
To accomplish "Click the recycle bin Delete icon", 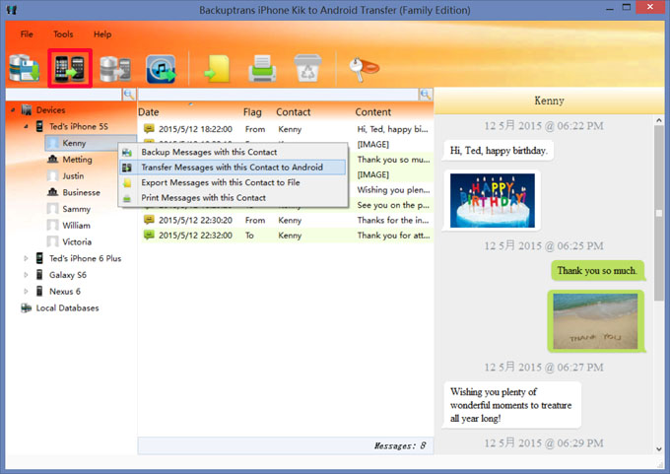I will pos(307,68).
